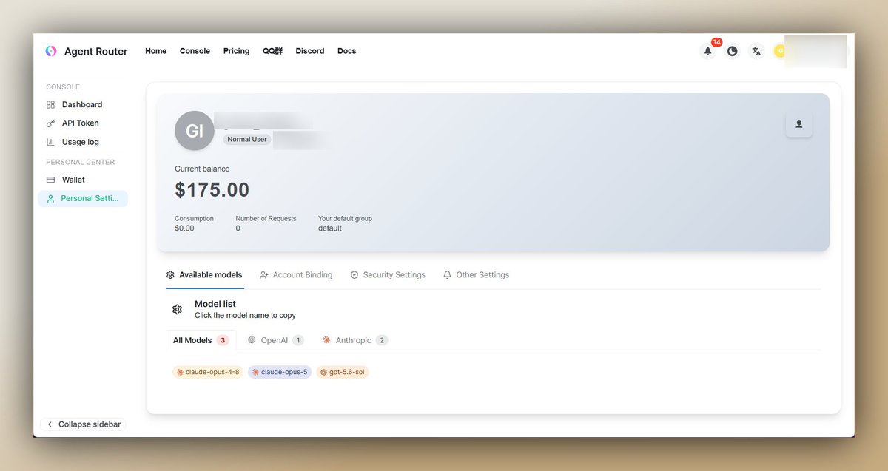Click the red 14 notification badge
The height and width of the screenshot is (471, 888).
click(x=716, y=42)
